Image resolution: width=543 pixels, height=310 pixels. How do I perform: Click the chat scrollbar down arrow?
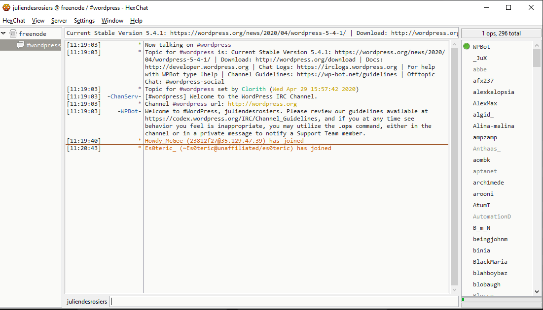pos(454,290)
